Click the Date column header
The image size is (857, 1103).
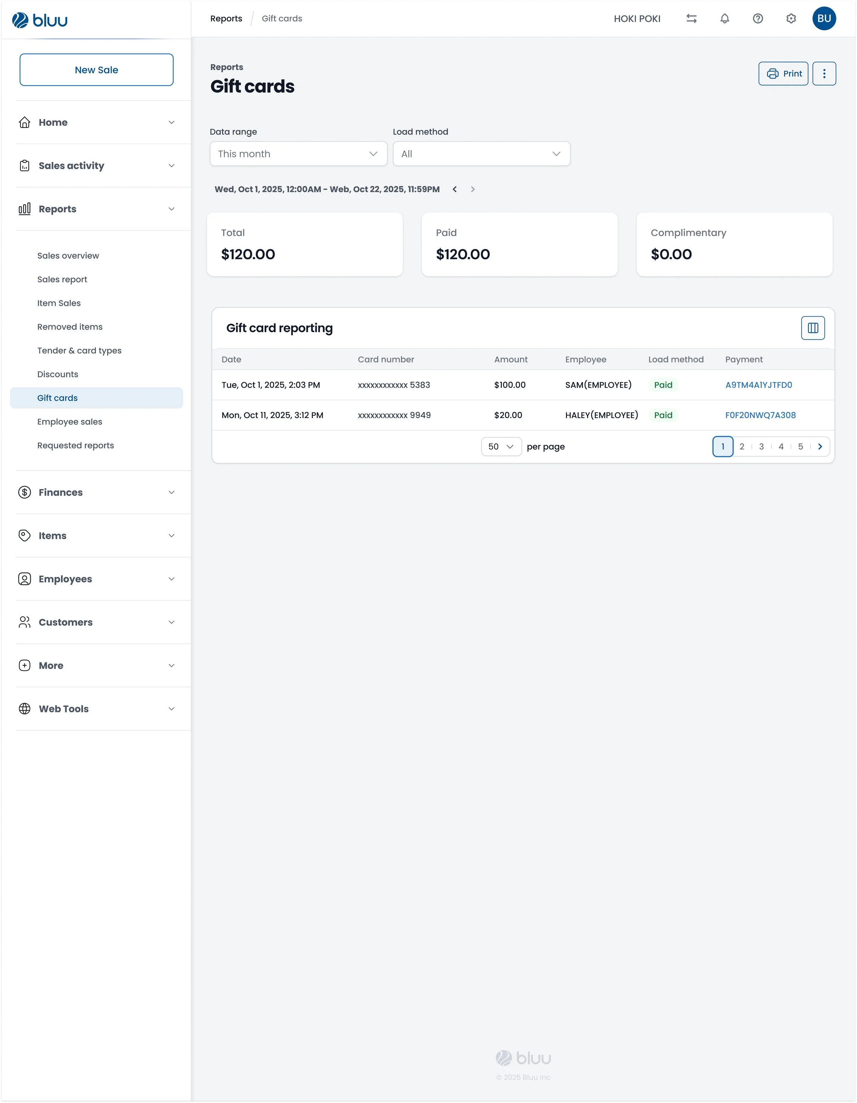[x=232, y=359]
